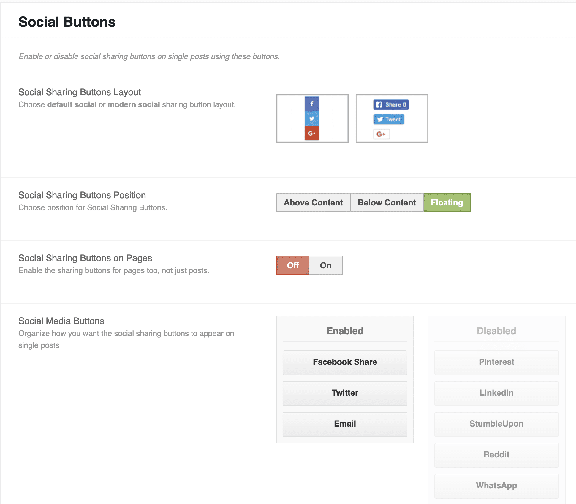Click the Reddit disabled item
Image resolution: width=576 pixels, height=504 pixels.
(496, 455)
